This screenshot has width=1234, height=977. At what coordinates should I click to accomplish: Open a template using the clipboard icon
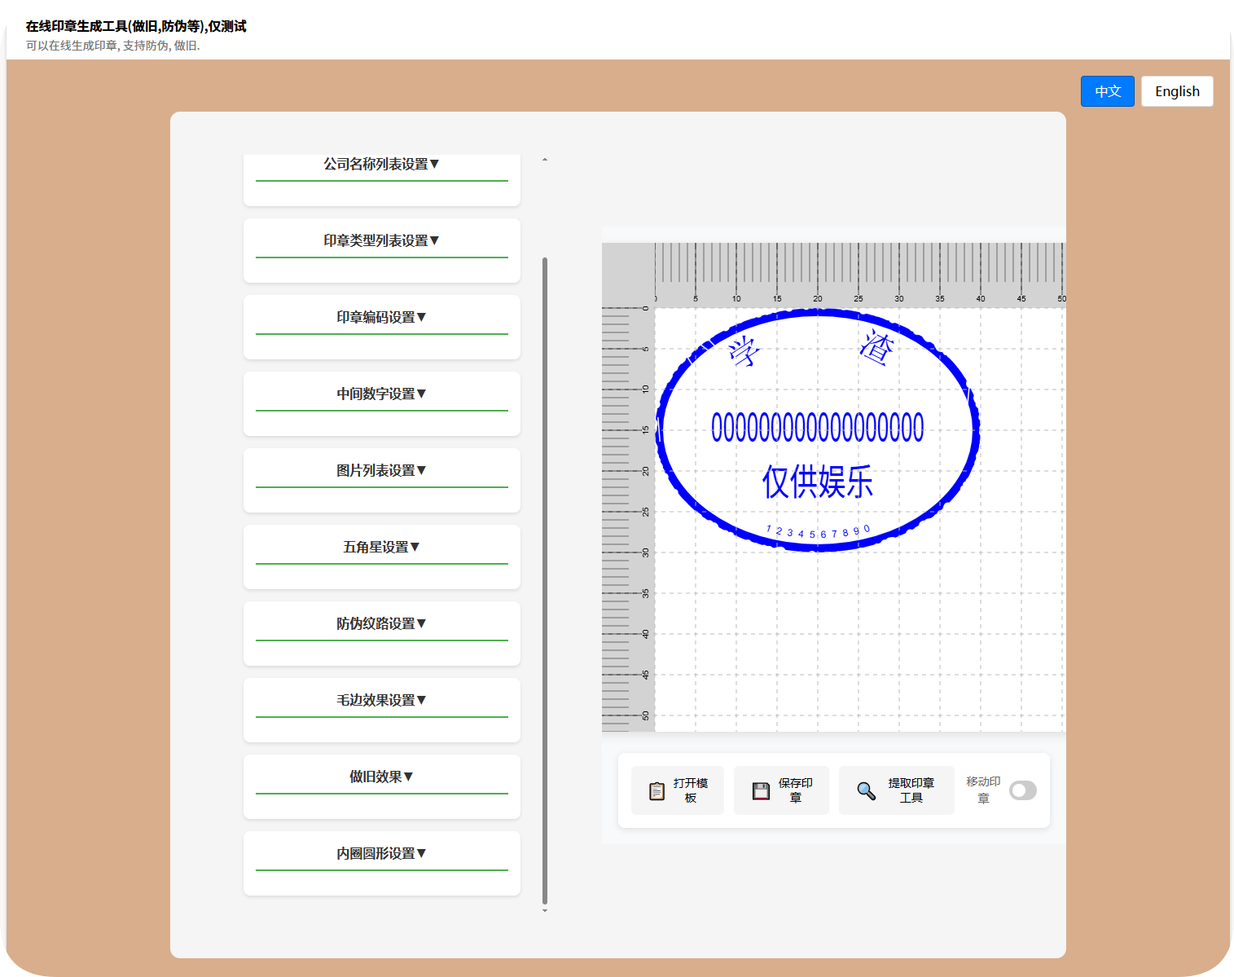[x=677, y=790]
